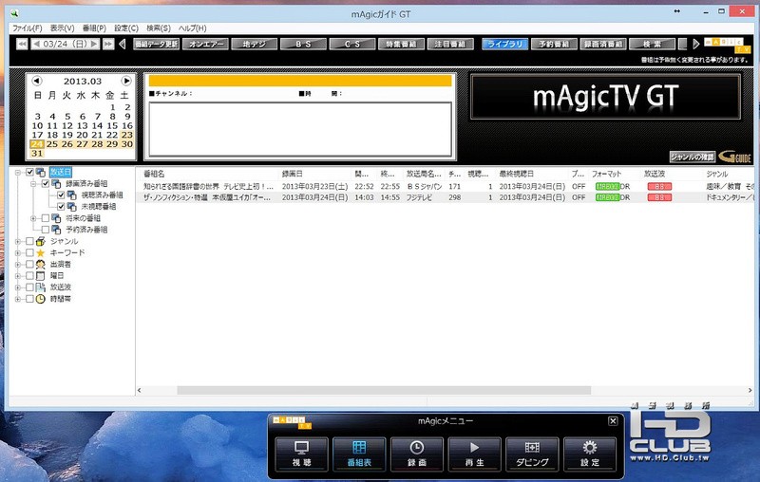760x482 pixels.
Task: Click the G-GUIDE logo
Action: coord(734,157)
